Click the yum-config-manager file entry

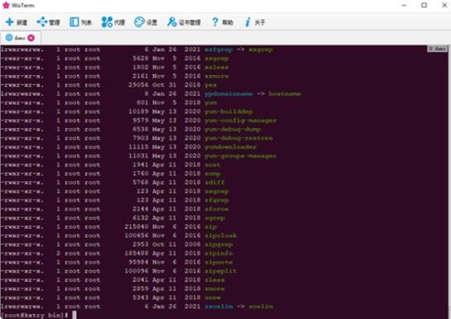click(241, 121)
